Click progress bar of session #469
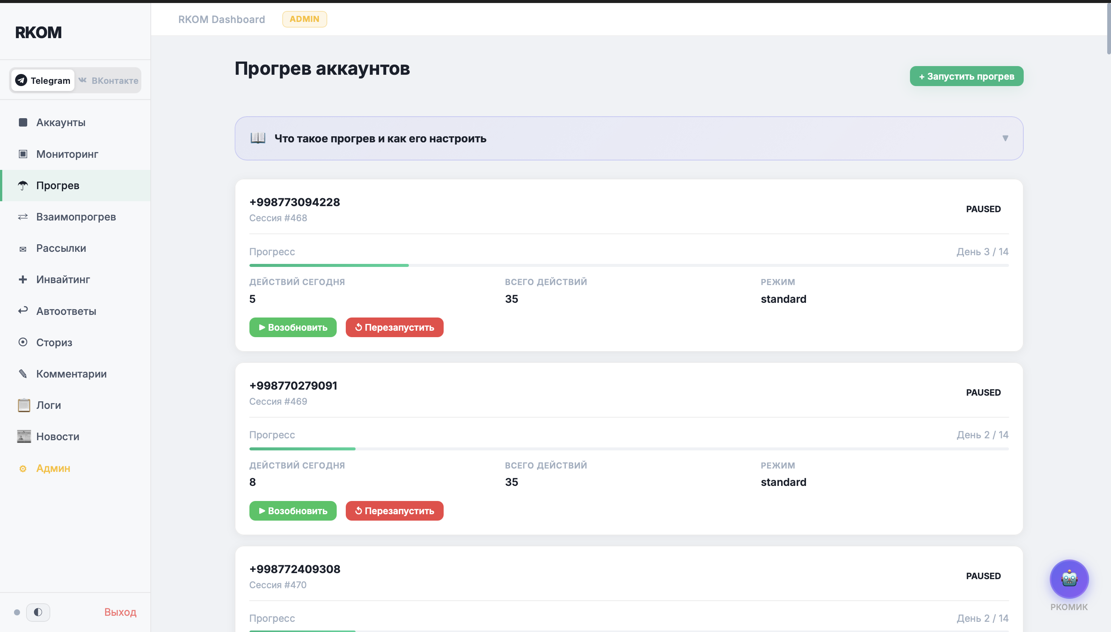This screenshot has width=1111, height=632. [x=629, y=449]
